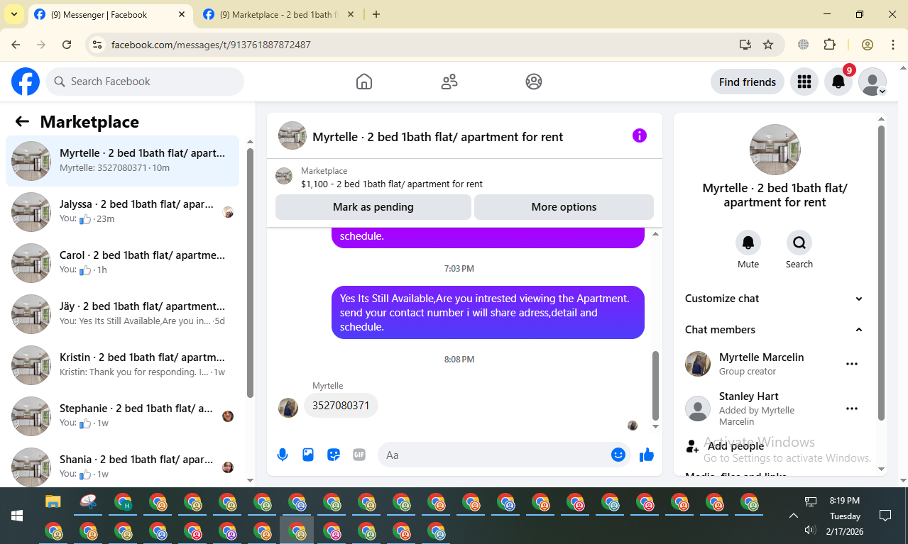Open the Windows Start menu
This screenshot has height=544, width=908.
[17, 516]
